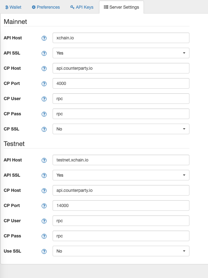Open the Testnet API SSL dropdown
This screenshot has height=278, width=208.
121,175
